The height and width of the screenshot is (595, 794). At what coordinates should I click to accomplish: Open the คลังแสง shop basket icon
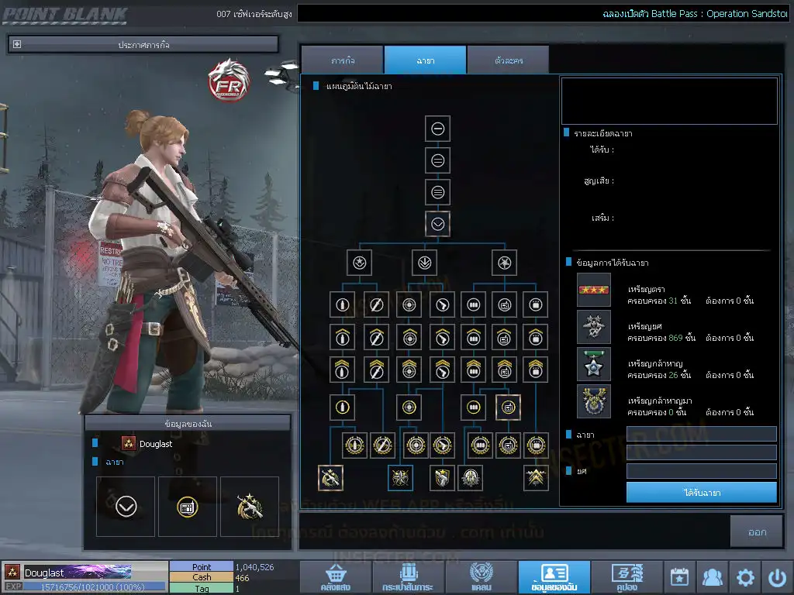[x=334, y=577]
